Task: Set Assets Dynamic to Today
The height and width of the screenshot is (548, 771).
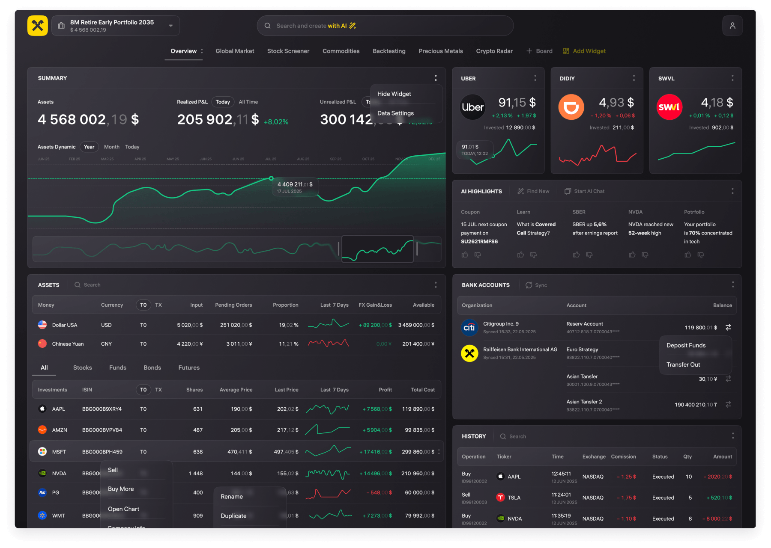Action: click(132, 147)
